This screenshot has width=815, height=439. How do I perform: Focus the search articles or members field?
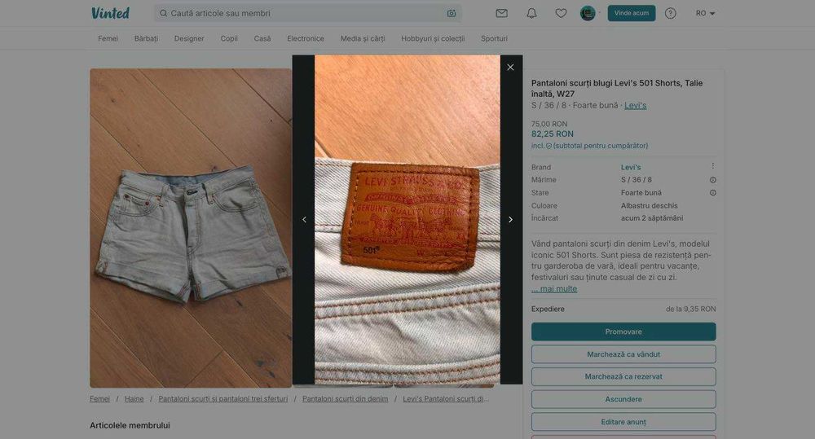coord(308,13)
